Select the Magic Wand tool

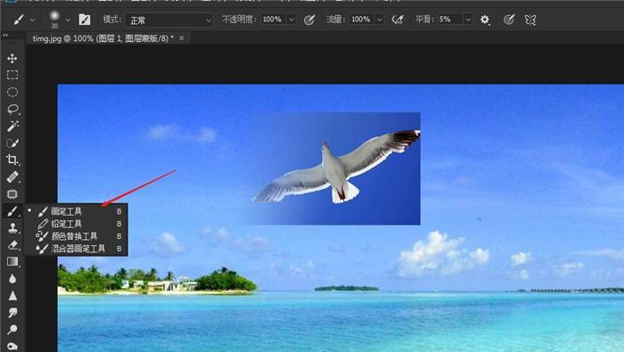tap(12, 126)
